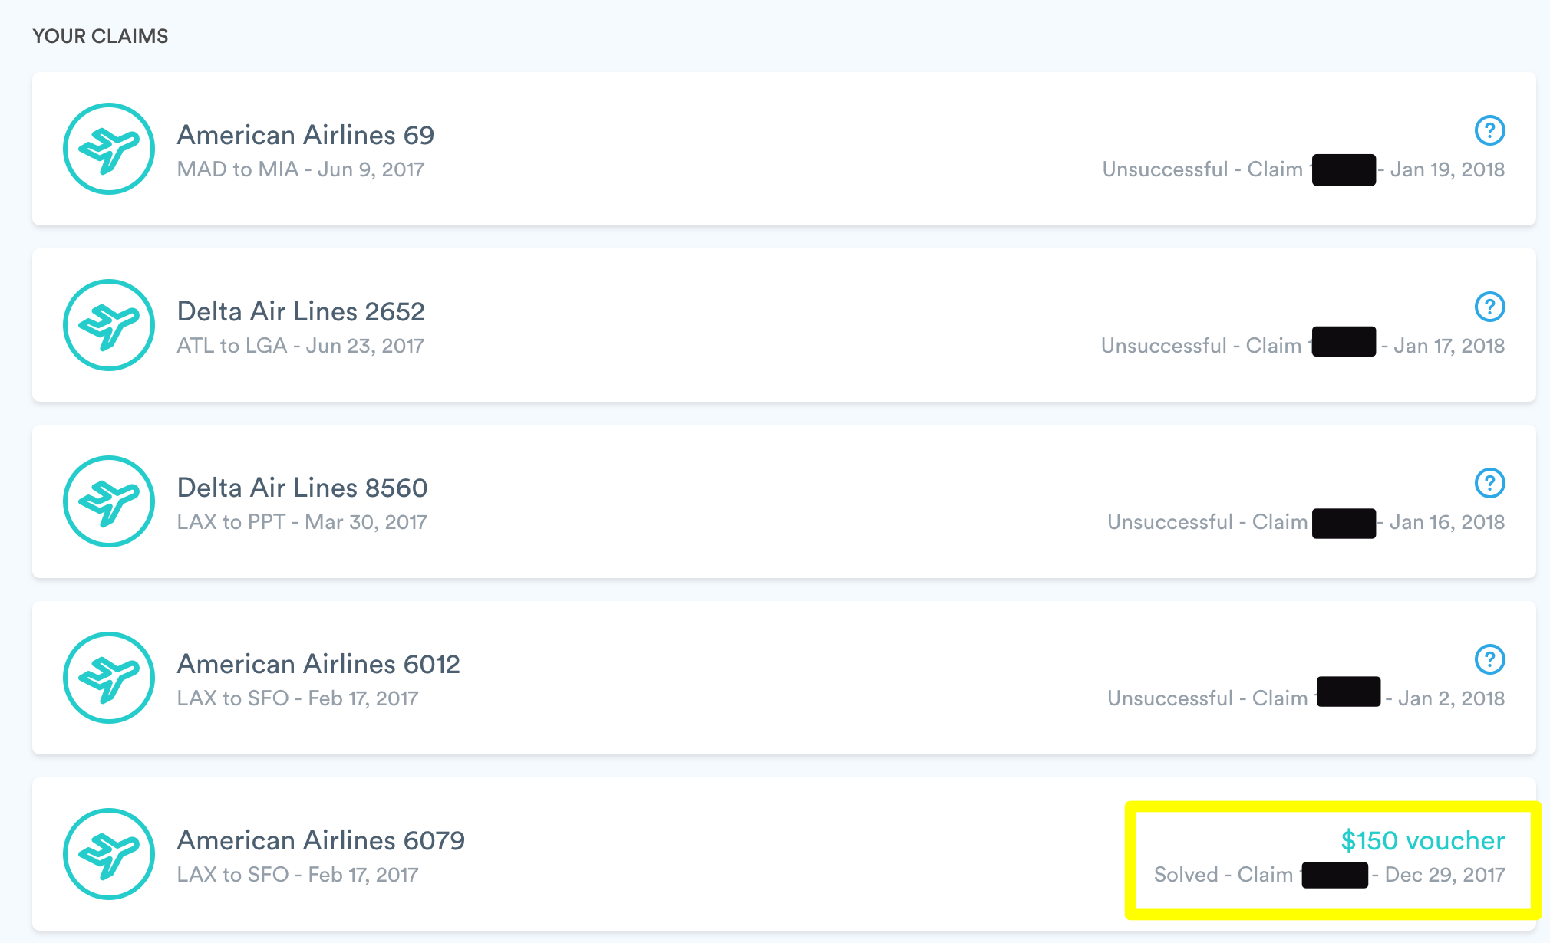Image resolution: width=1550 pixels, height=943 pixels.
Task: Select the Delta Air Lines 8560 claim title
Action: point(302,488)
